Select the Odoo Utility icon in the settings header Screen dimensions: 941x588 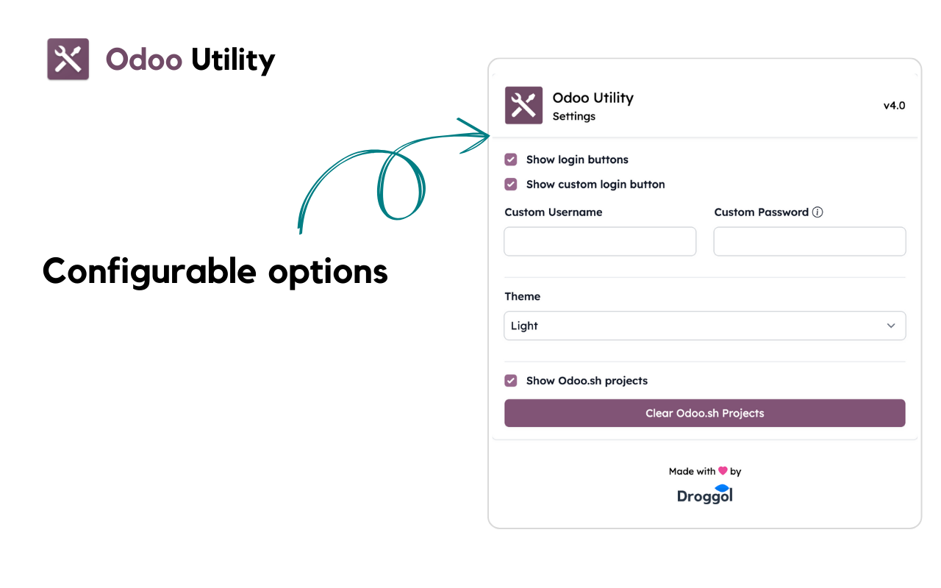coord(523,105)
